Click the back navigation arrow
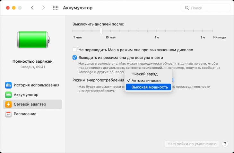Screen dimensions: 234x153 32,8
